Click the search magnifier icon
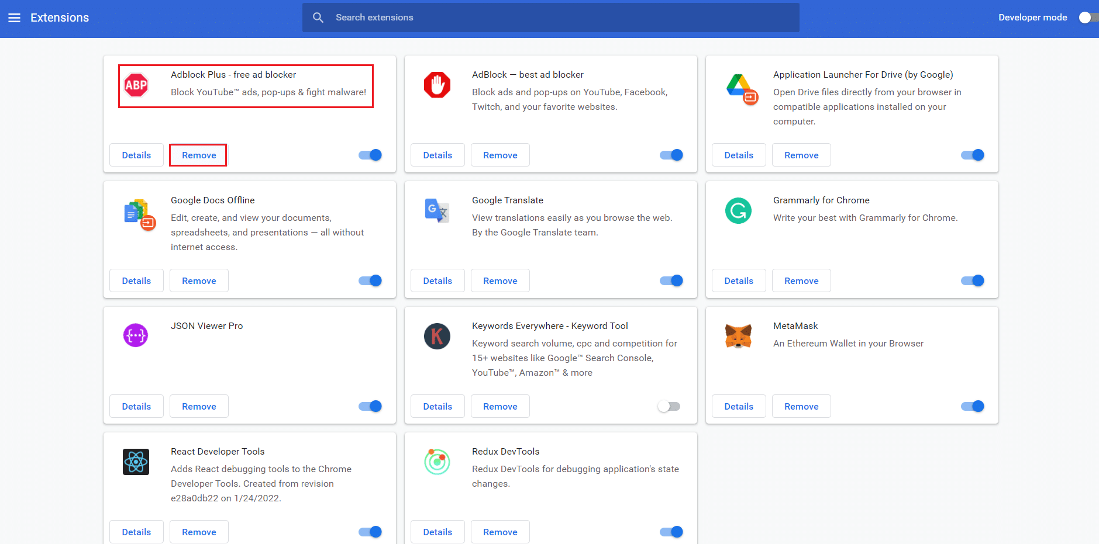This screenshot has width=1099, height=544. pyautogui.click(x=318, y=18)
